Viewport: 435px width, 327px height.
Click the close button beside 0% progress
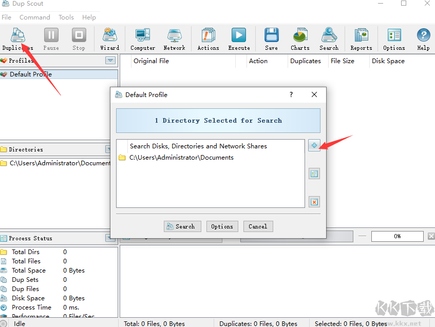[x=431, y=236]
